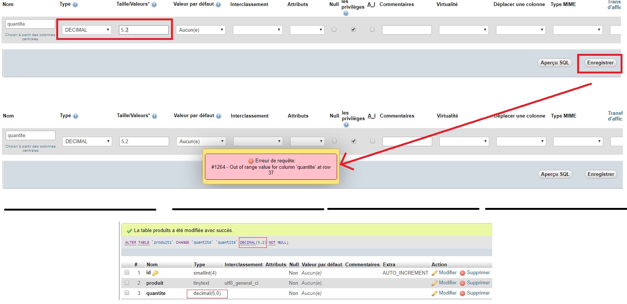Check the produit row checkbox
The width and height of the screenshot is (627, 304).
pos(127,283)
